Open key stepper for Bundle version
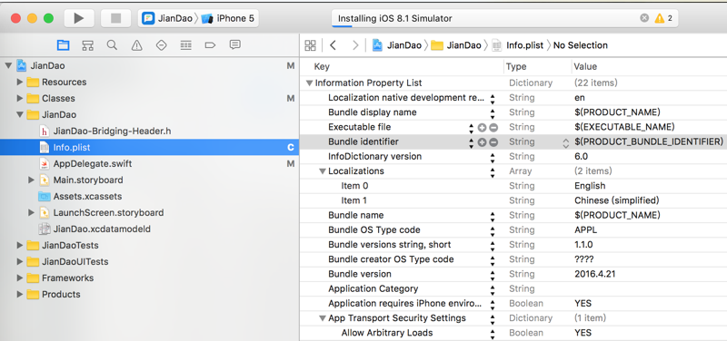 [x=493, y=275]
